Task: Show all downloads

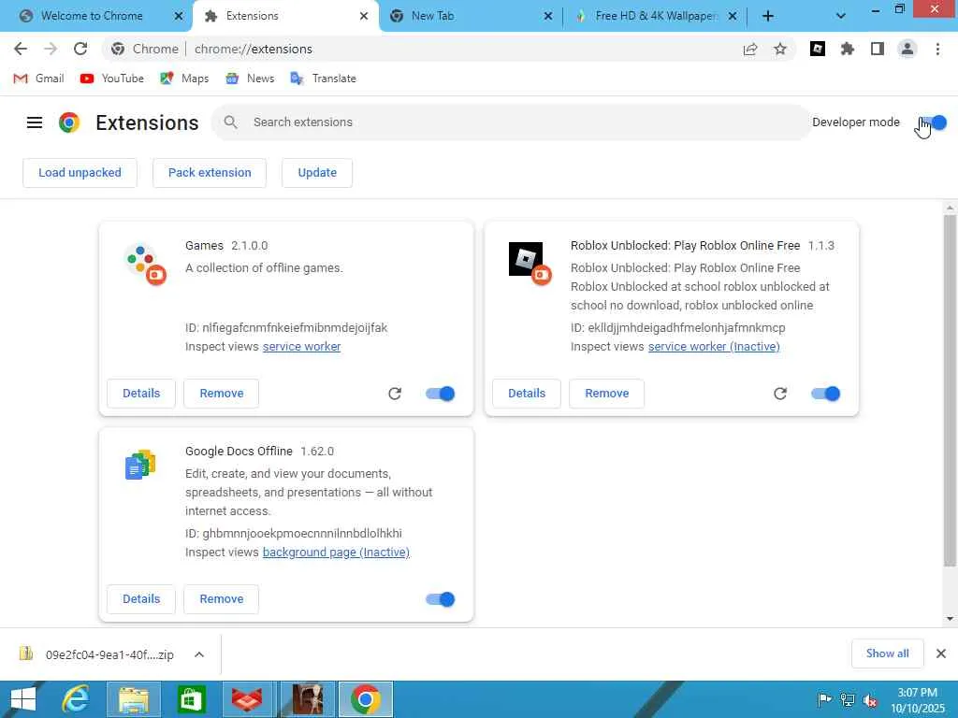Action: [887, 653]
